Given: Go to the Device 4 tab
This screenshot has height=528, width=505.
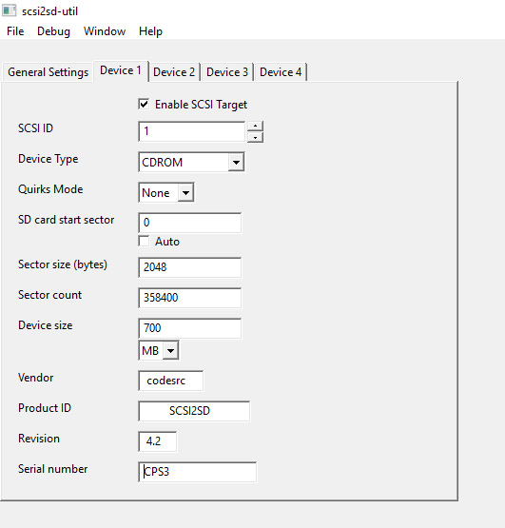Looking at the screenshot, I should [x=281, y=72].
